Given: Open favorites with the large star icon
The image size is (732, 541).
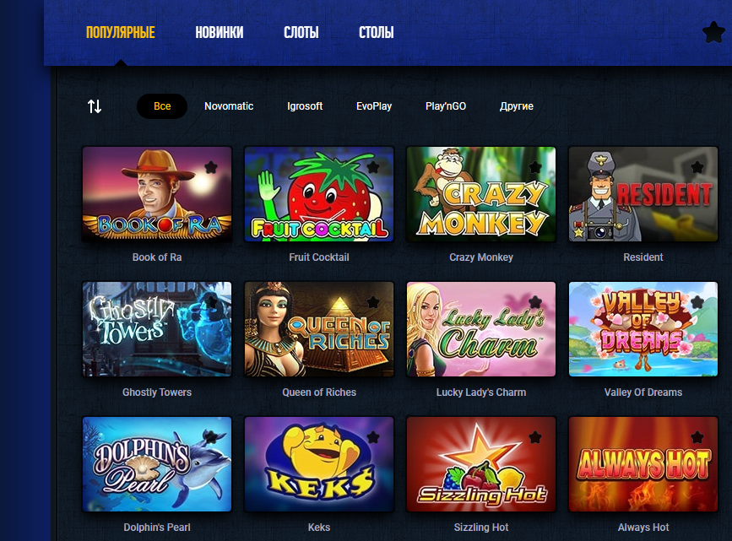Looking at the screenshot, I should [713, 32].
